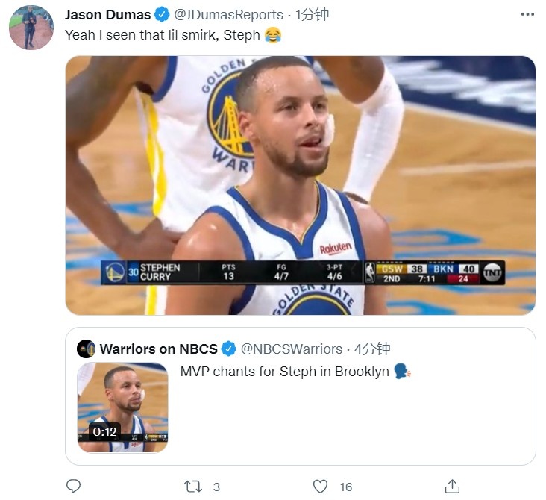
Task: View the retweet count of 3
Action: click(x=216, y=487)
